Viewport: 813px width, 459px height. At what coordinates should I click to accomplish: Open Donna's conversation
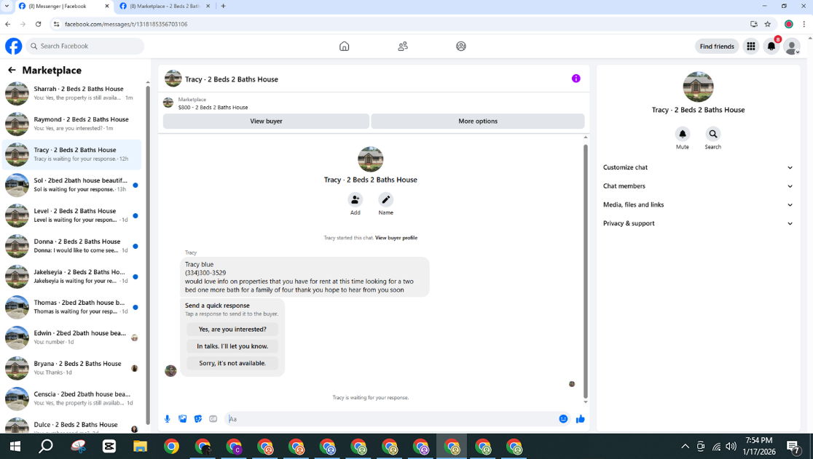point(71,246)
